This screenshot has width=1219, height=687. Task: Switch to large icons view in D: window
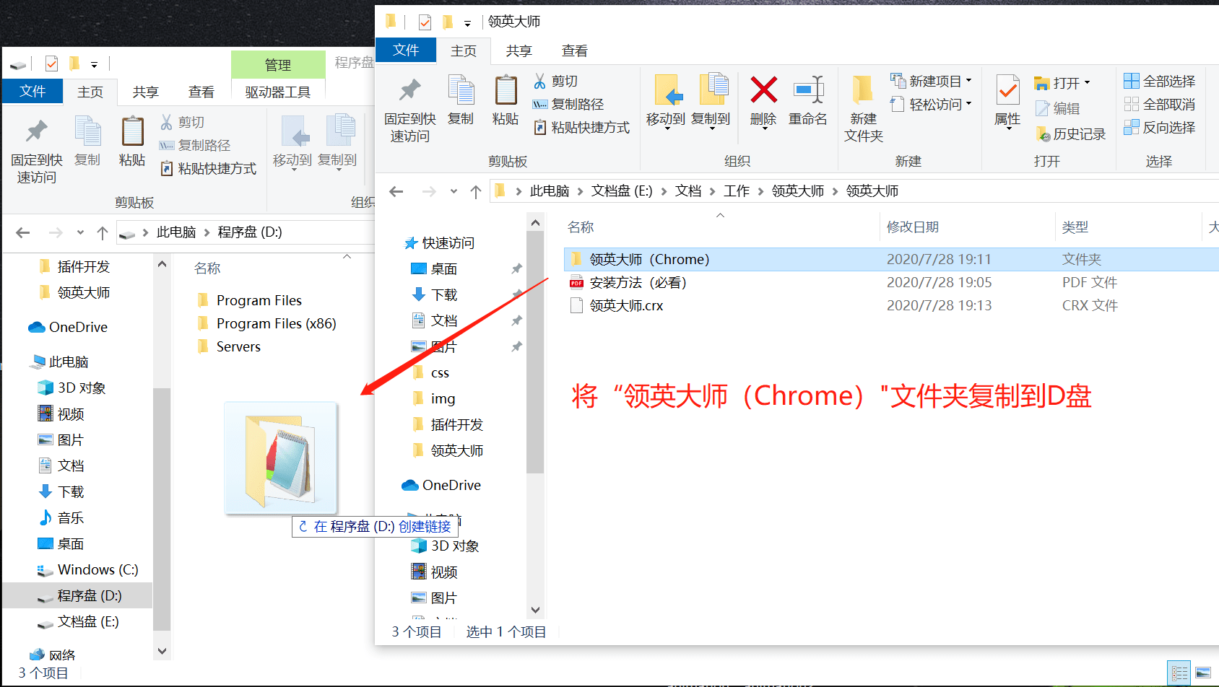tap(1203, 673)
